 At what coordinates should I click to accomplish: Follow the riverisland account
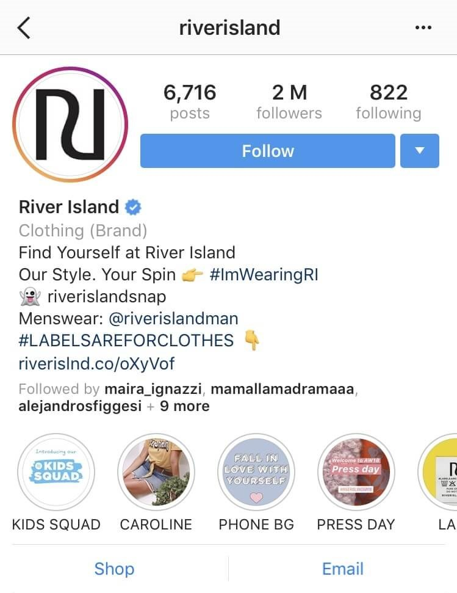point(268,150)
